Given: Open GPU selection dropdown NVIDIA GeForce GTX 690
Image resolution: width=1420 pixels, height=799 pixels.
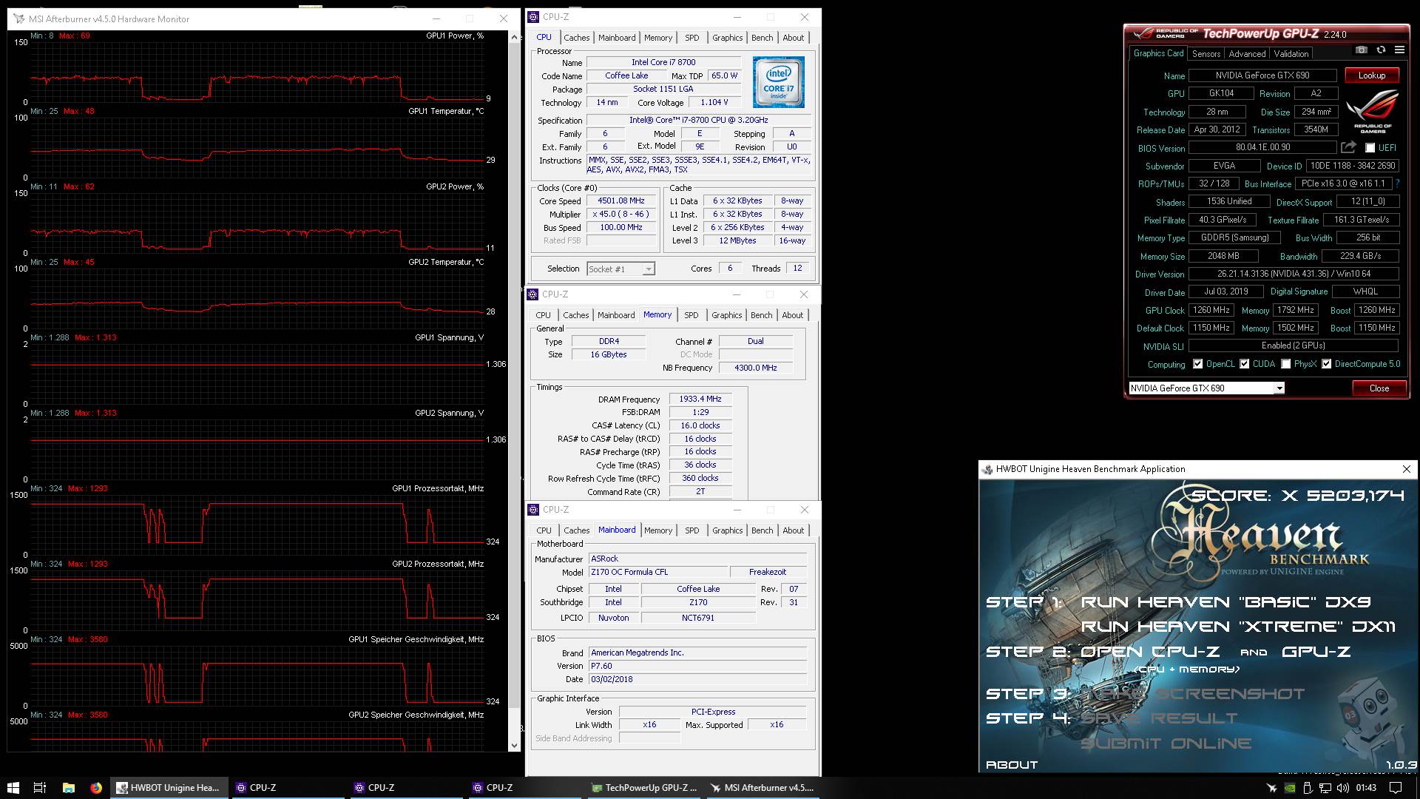Looking at the screenshot, I should (1279, 388).
